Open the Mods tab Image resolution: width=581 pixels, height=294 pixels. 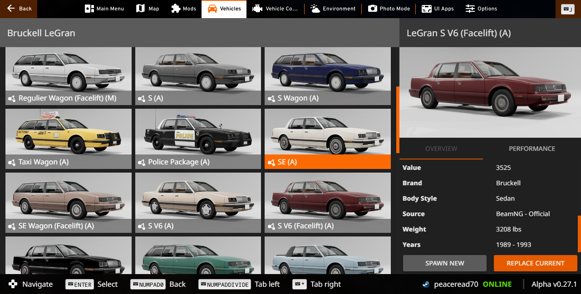(183, 9)
